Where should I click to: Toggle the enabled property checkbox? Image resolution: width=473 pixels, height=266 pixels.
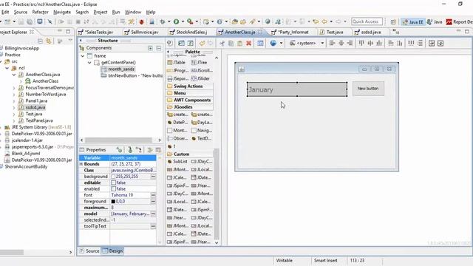(113, 189)
